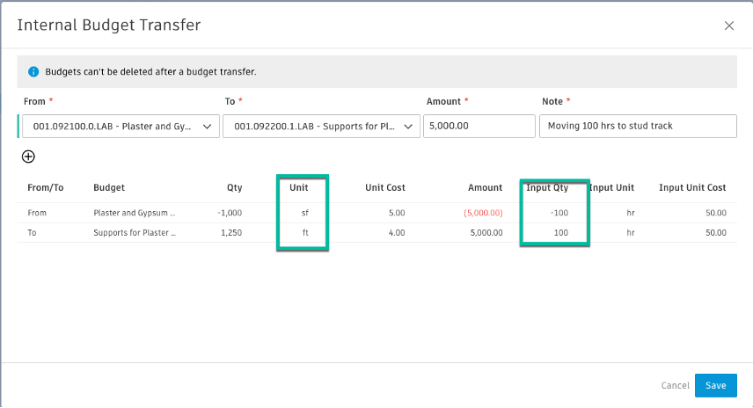Close the Internal Budget Transfer dialog
753x408 pixels.
click(x=728, y=25)
